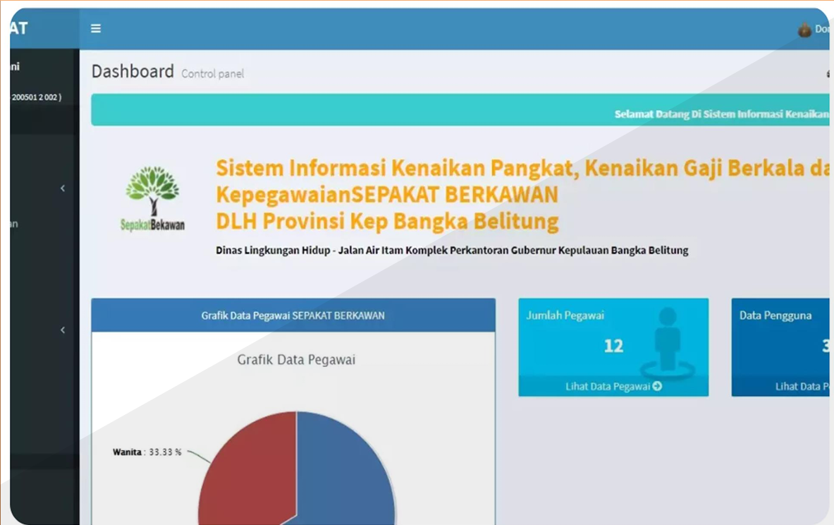Click the employee count value 12
The width and height of the screenshot is (834, 525).
[613, 346]
